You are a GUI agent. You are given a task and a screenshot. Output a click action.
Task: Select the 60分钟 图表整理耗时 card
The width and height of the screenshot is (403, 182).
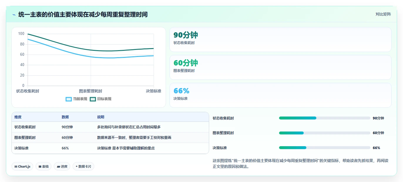point(281,68)
